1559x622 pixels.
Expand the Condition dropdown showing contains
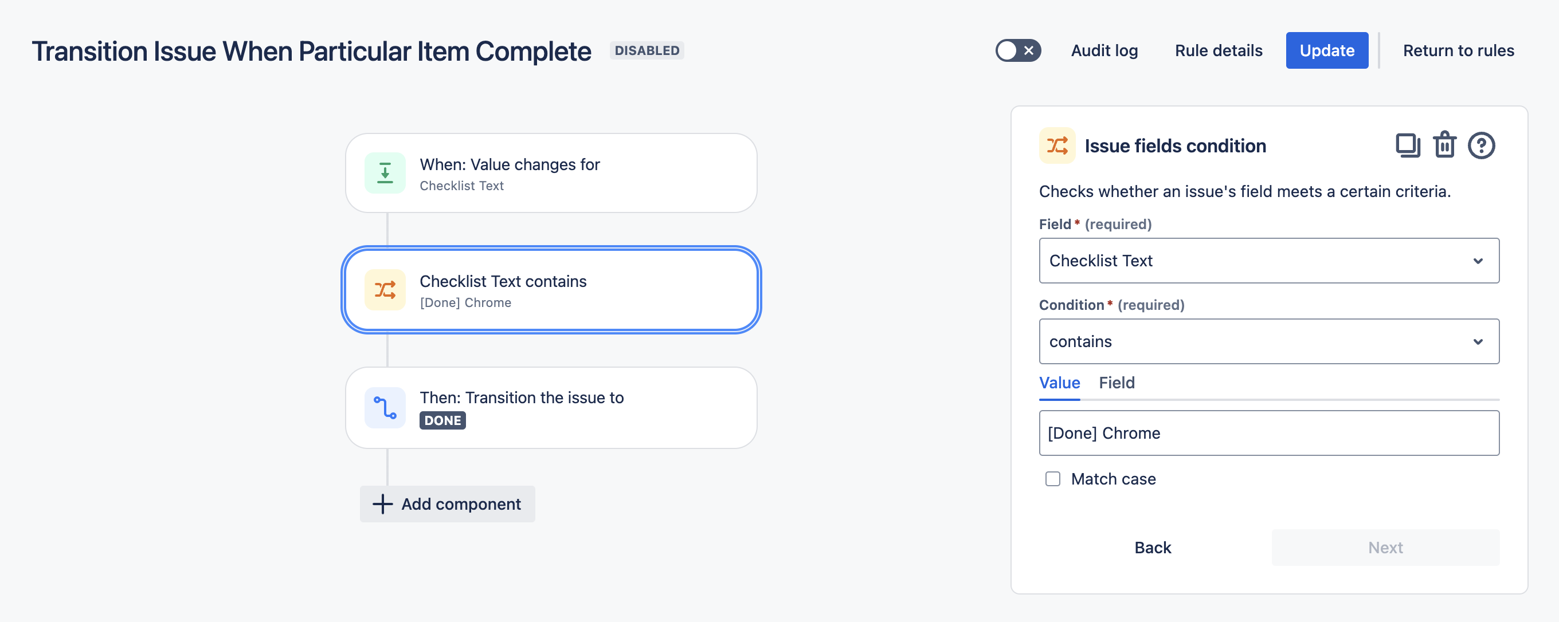pos(1268,341)
